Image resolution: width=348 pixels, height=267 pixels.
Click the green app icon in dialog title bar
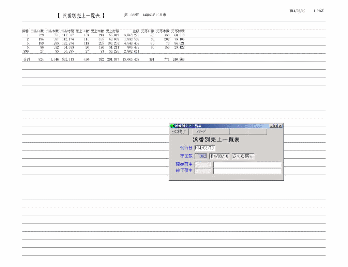(172, 126)
